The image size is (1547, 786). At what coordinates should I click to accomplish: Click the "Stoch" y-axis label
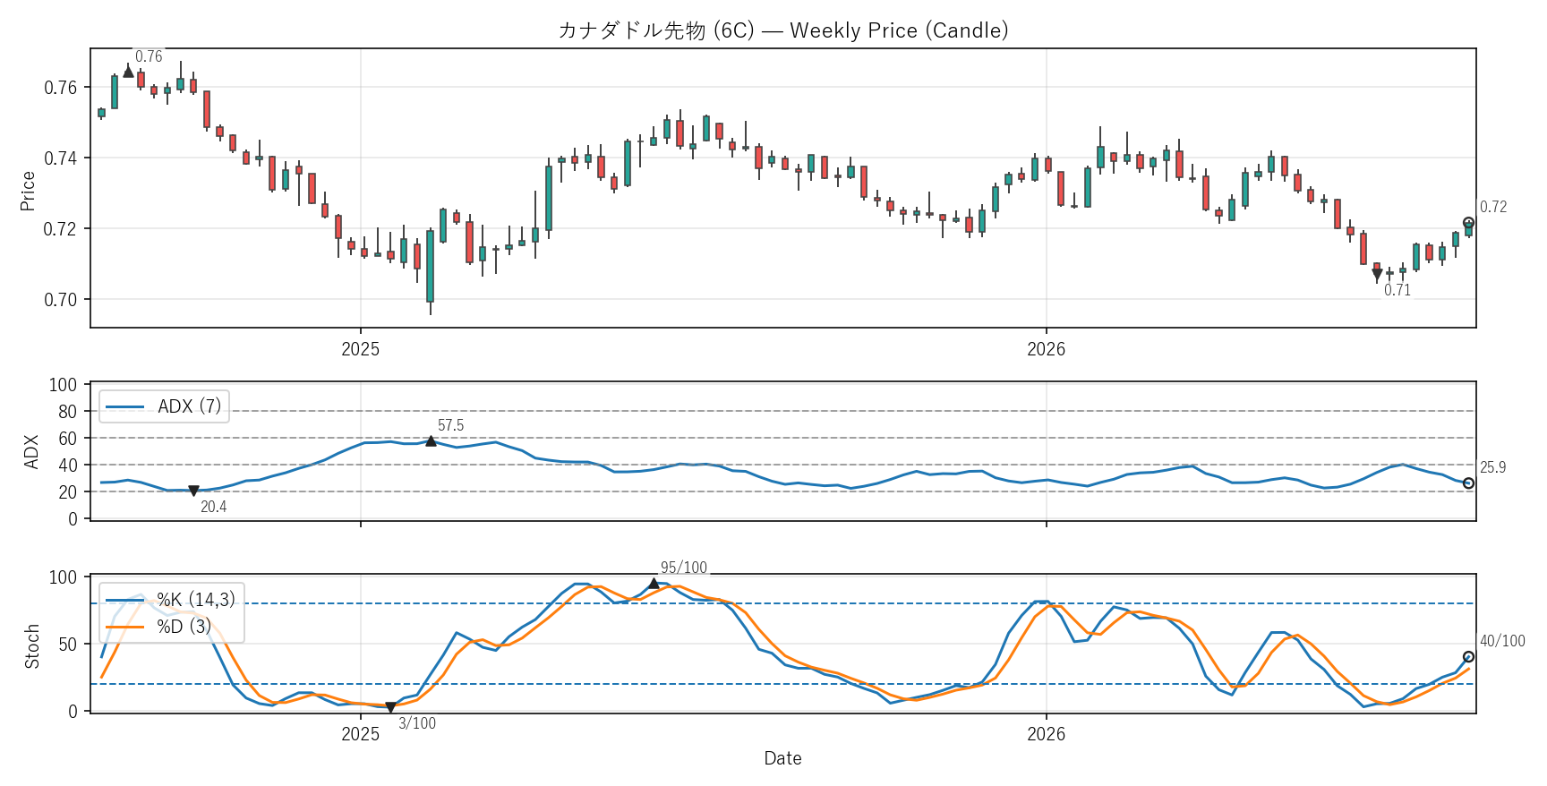point(32,646)
